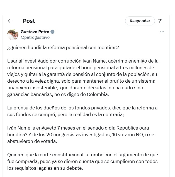This screenshot has height=177, width=175.
Task: Click the Post page heading
Action: [29, 21]
